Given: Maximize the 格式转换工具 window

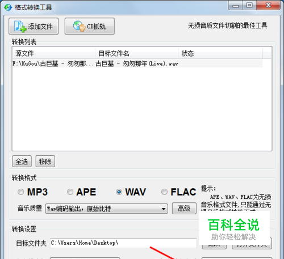Looking at the screenshot, I should pyautogui.click(x=249, y=5).
